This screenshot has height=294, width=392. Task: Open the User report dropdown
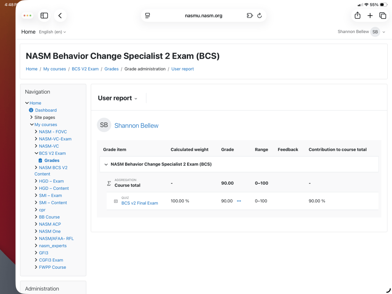(118, 98)
